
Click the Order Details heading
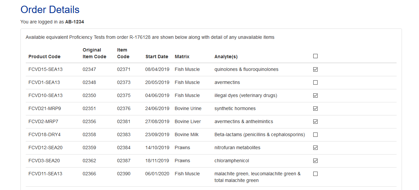[50, 9]
